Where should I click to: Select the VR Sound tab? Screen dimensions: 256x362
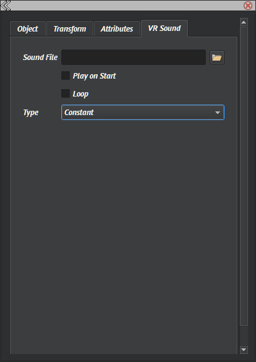click(x=164, y=28)
